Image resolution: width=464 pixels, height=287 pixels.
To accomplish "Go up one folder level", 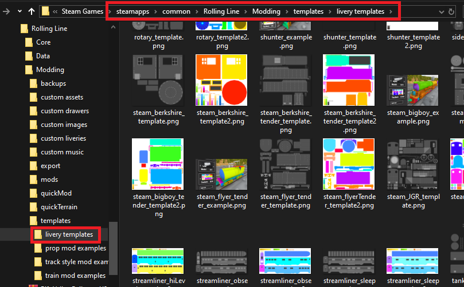I will click(32, 11).
